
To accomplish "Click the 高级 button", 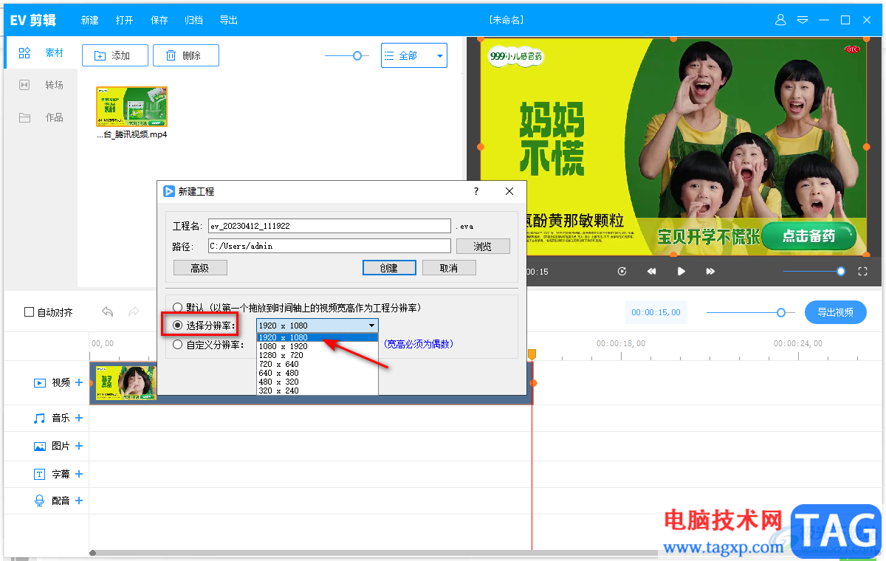I will [x=200, y=268].
